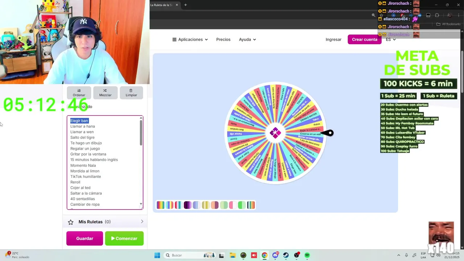Open the Precios page
Viewport: 464px width, 261px height.
(223, 40)
